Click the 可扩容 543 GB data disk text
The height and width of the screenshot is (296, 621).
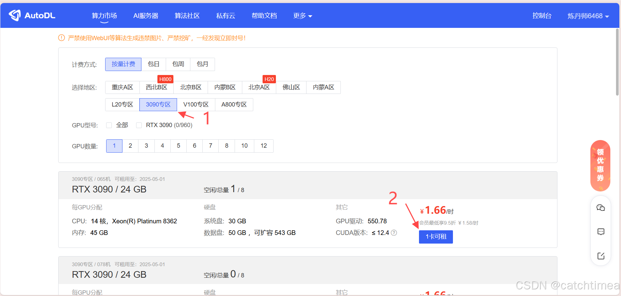[x=275, y=233]
